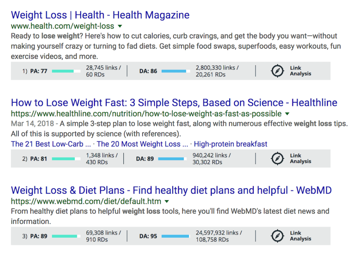
Task: Open Link Analysis for the WebMD result
Action: click(x=300, y=236)
